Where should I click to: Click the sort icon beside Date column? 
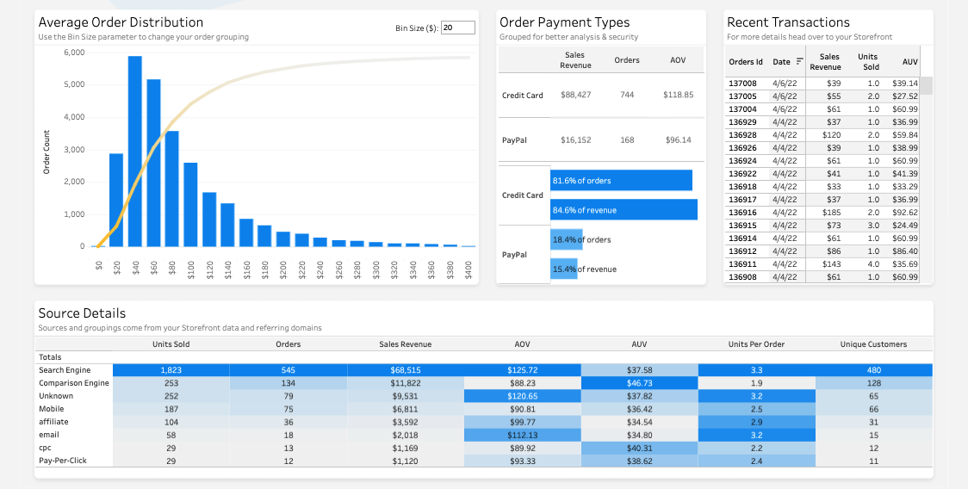800,61
